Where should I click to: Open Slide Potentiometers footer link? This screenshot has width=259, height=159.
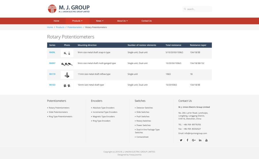[58, 112]
